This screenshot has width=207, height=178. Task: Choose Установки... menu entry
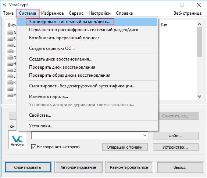point(88,126)
